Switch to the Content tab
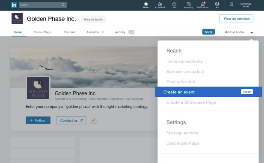 [x=69, y=32]
